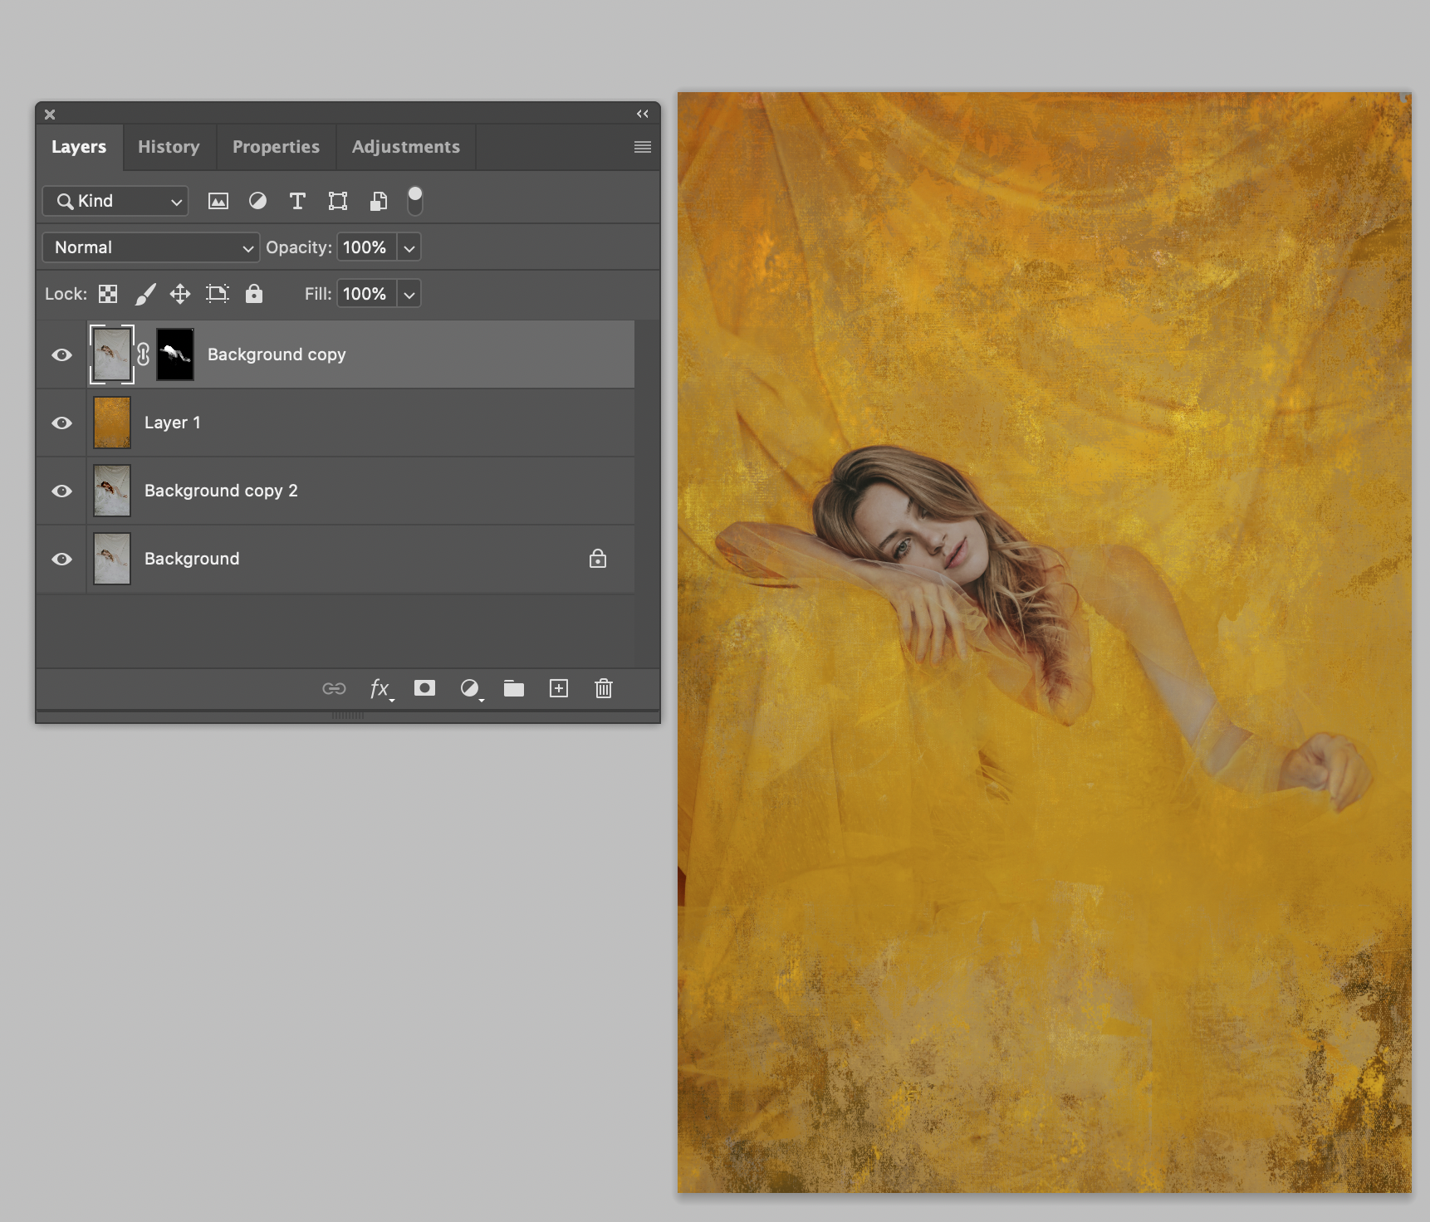
Task: Hide the Background copy layer
Action: click(x=61, y=355)
